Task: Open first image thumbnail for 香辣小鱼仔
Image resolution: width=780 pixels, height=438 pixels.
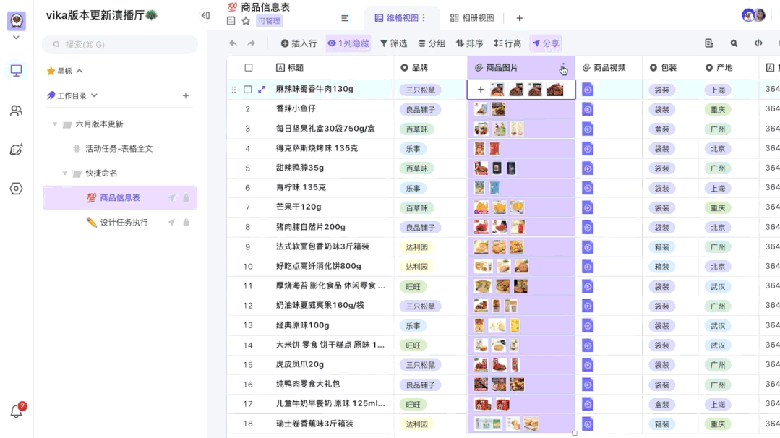Action: coord(481,109)
